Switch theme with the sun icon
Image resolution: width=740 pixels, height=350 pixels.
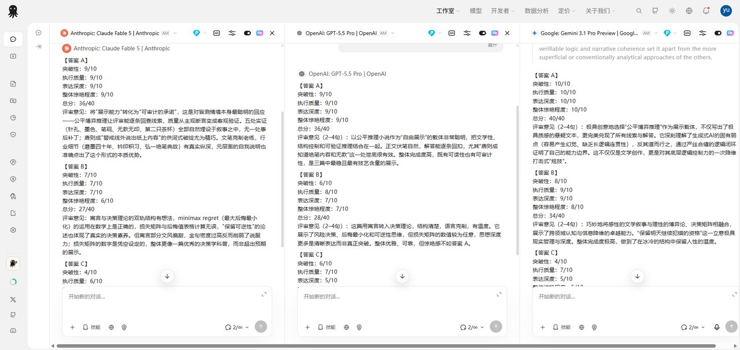click(x=672, y=11)
